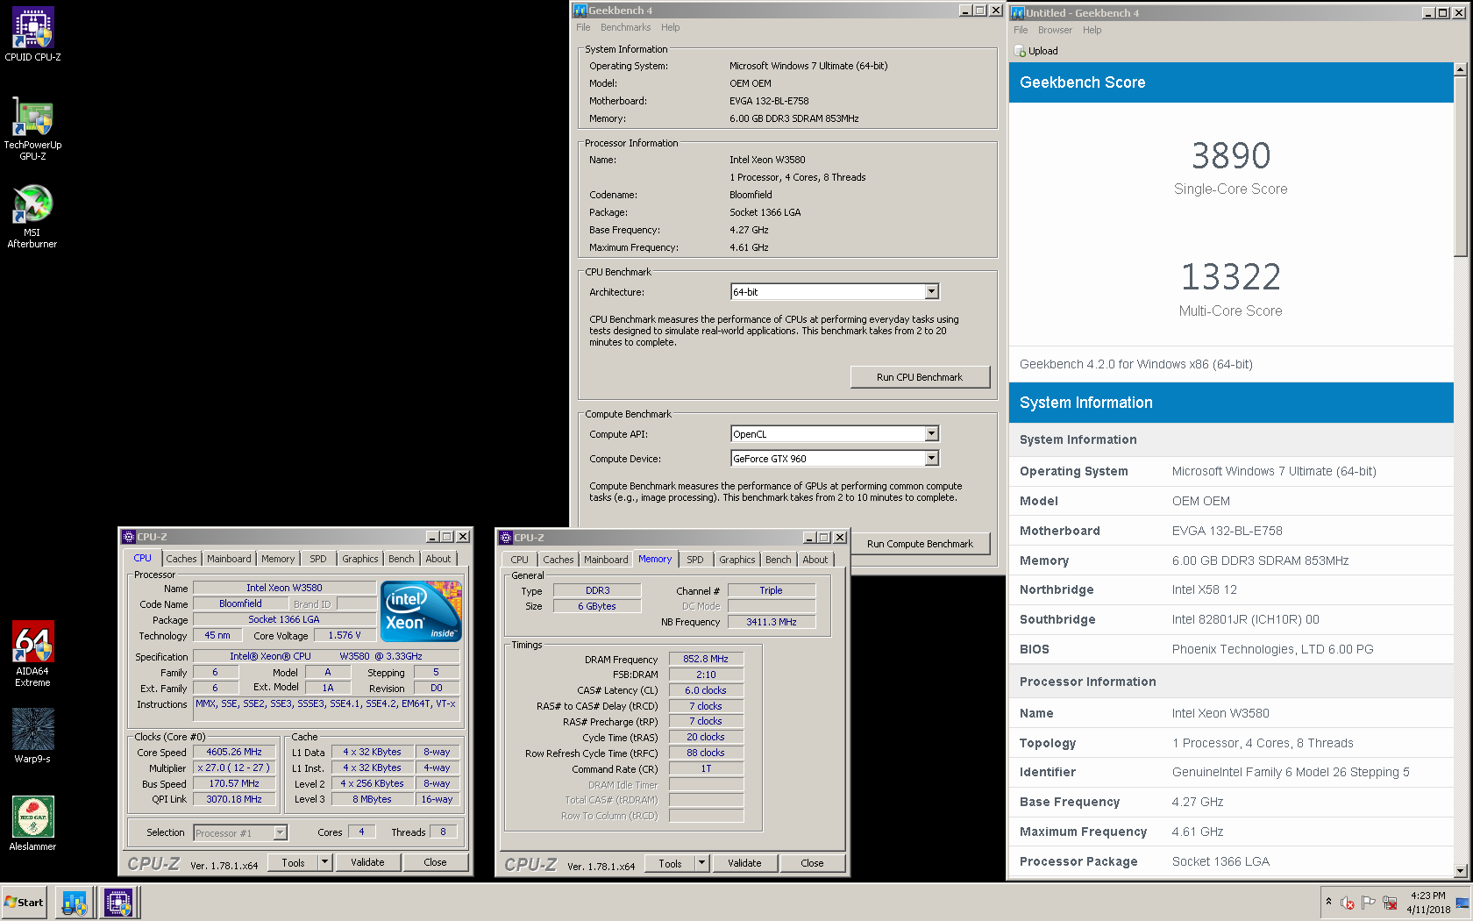Viewport: 1473px width, 921px height.
Task: Open the AIDA64 Extreme desktop icon
Action: point(32,653)
